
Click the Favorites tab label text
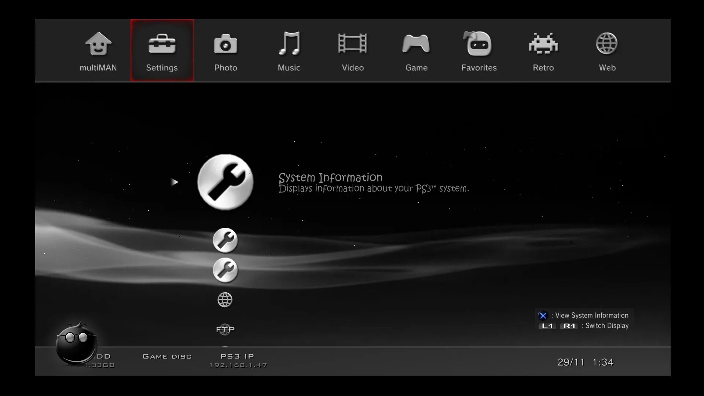[479, 68]
